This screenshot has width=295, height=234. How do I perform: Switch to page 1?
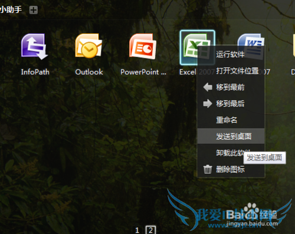pyautogui.click(x=137, y=230)
